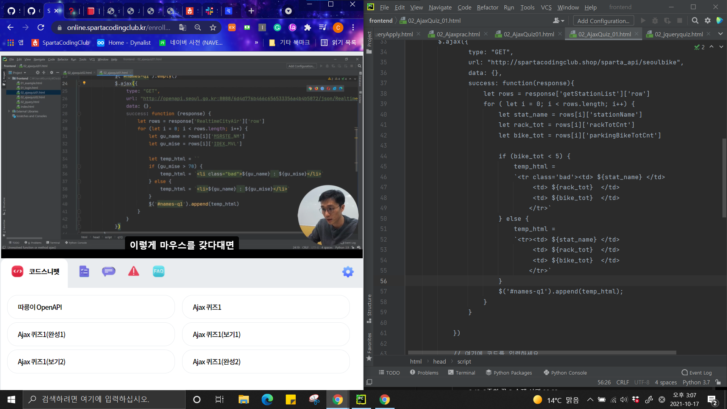Switch to 02_Ajaxprac.html editor tab
727x409 pixels.
(x=458, y=34)
